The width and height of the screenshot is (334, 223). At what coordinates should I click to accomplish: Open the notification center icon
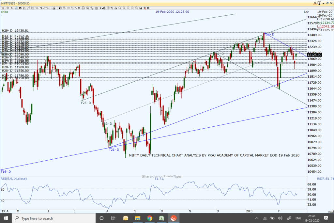click(326, 218)
